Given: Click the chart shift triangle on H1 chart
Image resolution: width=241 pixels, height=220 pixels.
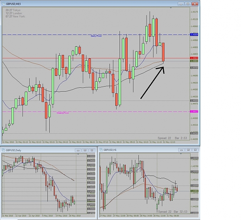Looking at the screenshot, I should pyautogui.click(x=181, y=154).
